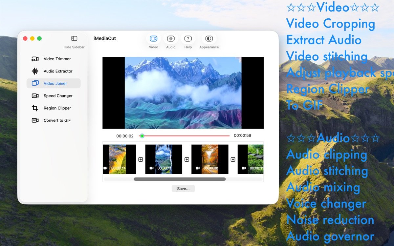
Task: Open the Help toolbar icon
Action: pos(188,39)
